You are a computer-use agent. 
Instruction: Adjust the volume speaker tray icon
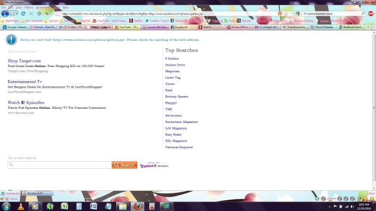click(x=352, y=206)
